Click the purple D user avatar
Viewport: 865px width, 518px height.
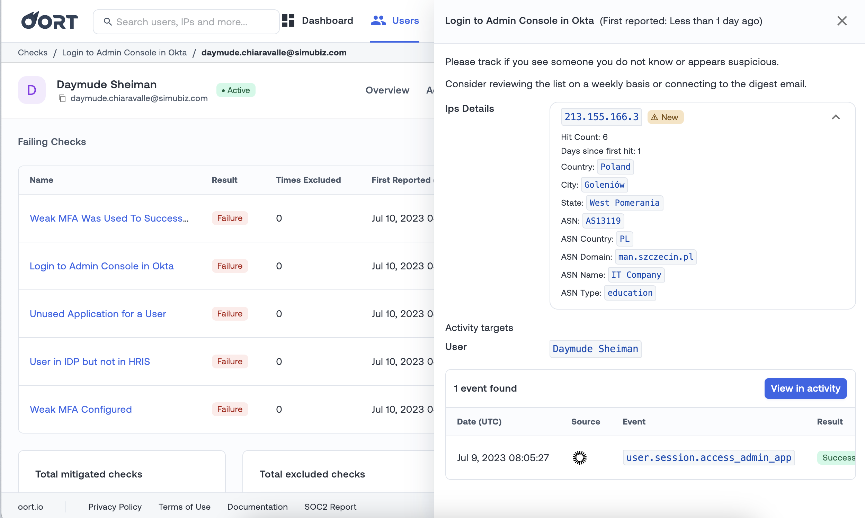[32, 90]
